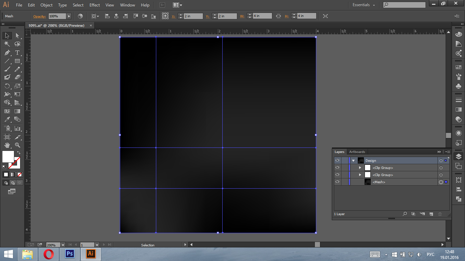Select the Hand tool
Screen dimensions: 465x261
tap(7, 145)
